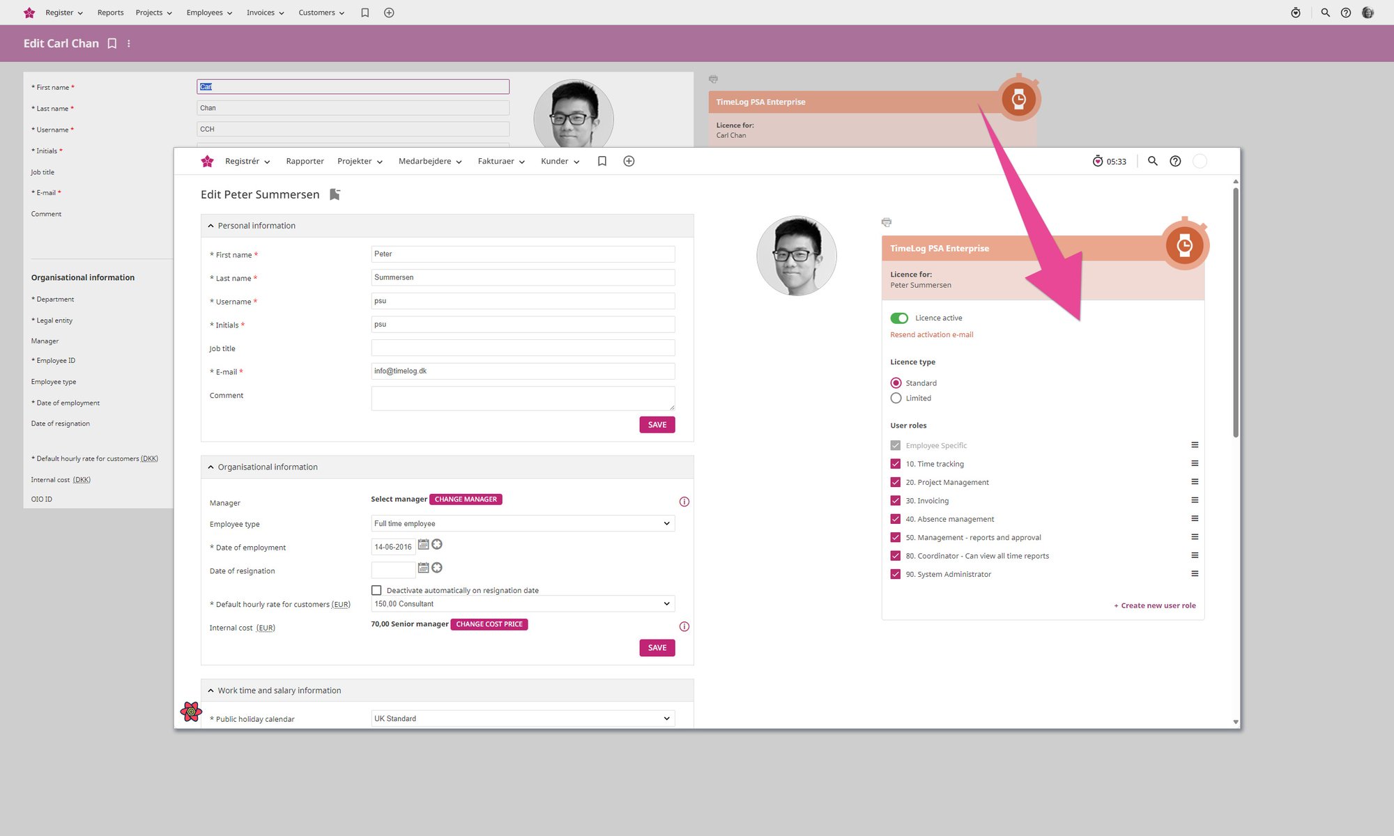Viewport: 1394px width, 836px height.
Task: Open the Fakturaer dropdown menu
Action: 501,161
